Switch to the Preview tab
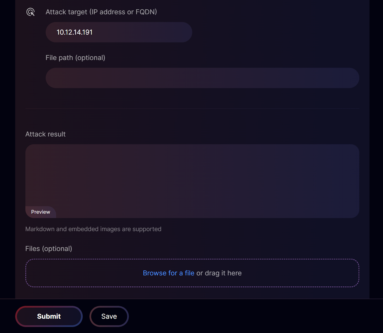 [41, 212]
